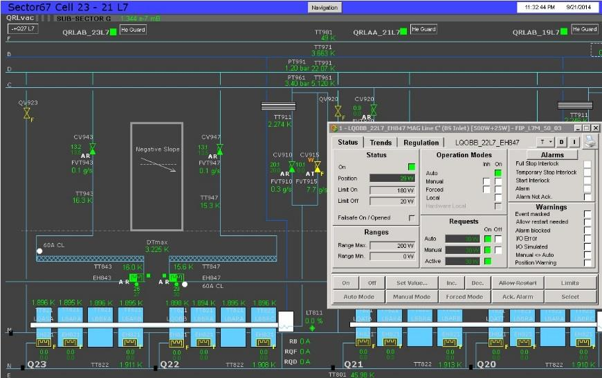This screenshot has width=602, height=378.
Task: Click the Range Max. value field
Action: click(x=392, y=246)
